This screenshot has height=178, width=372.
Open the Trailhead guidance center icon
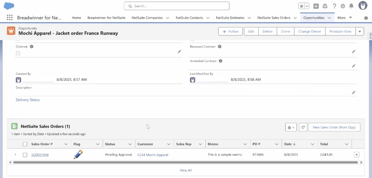[x=325, y=6]
